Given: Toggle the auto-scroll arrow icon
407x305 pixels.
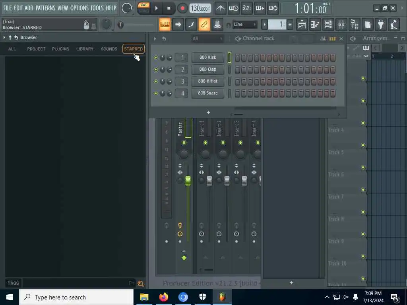Looking at the screenshot, I should coord(178,24).
